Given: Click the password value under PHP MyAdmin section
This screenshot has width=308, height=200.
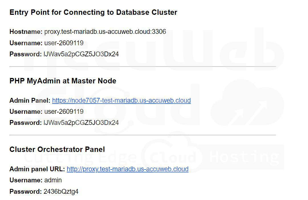Looking at the screenshot, I should tap(81, 123).
